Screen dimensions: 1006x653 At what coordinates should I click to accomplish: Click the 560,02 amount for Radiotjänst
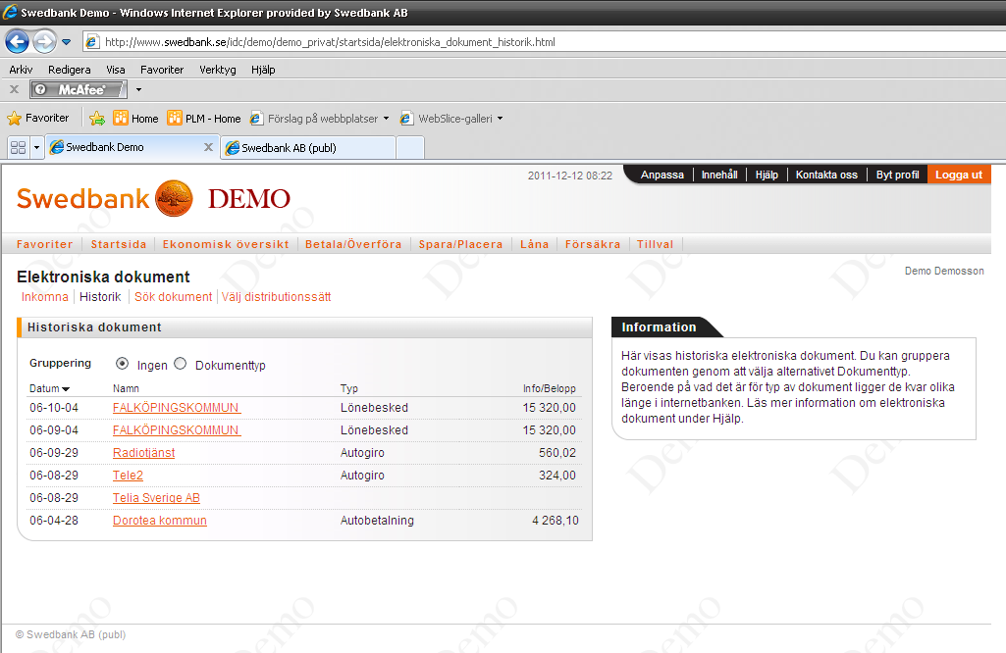point(556,453)
